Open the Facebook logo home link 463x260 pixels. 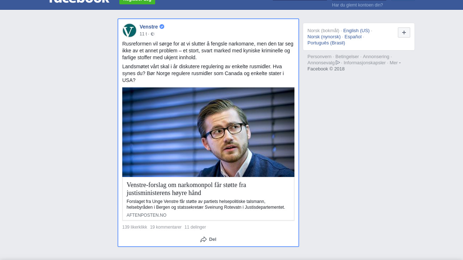click(79, 1)
